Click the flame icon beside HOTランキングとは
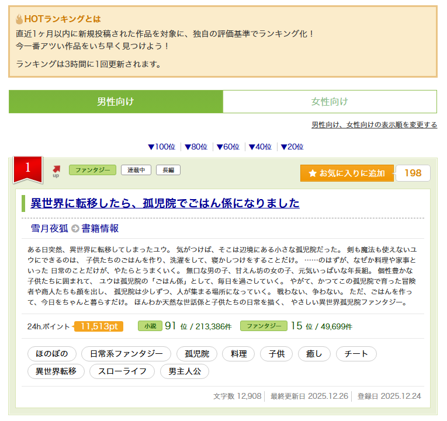This screenshot has width=447, height=421. pyautogui.click(x=19, y=19)
